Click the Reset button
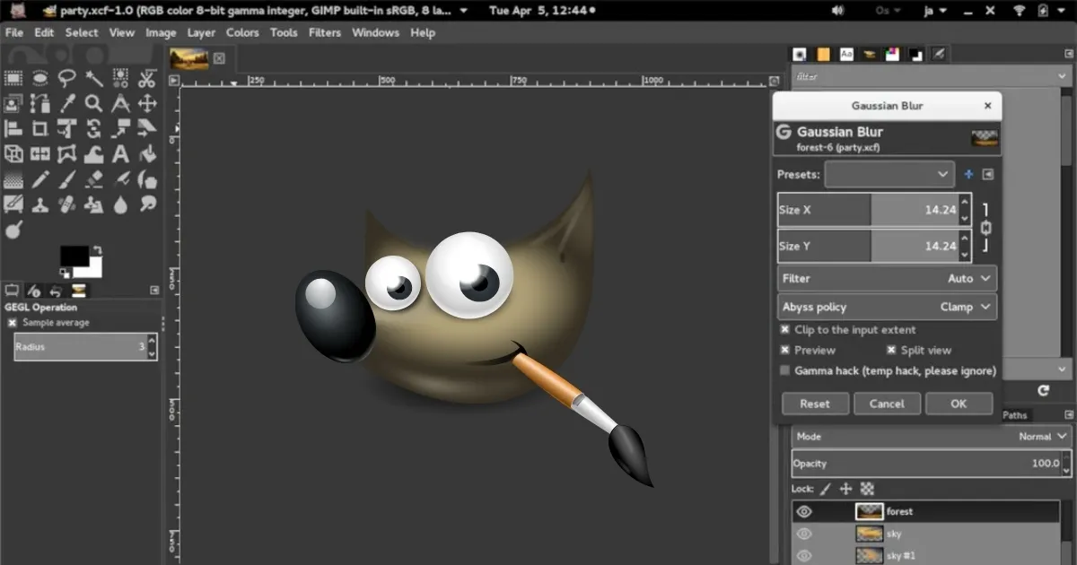The width and height of the screenshot is (1077, 565). click(815, 404)
